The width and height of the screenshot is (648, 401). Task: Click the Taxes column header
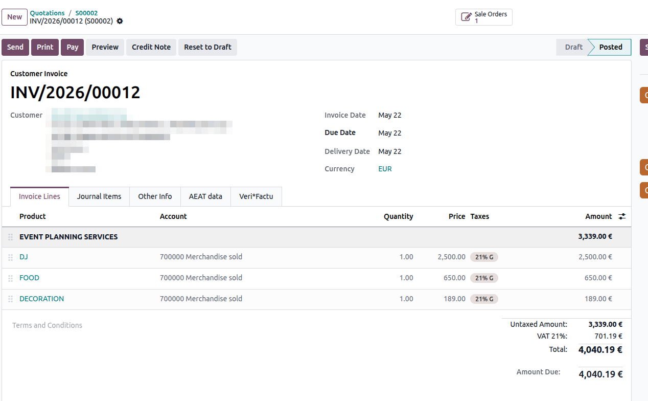(x=480, y=216)
